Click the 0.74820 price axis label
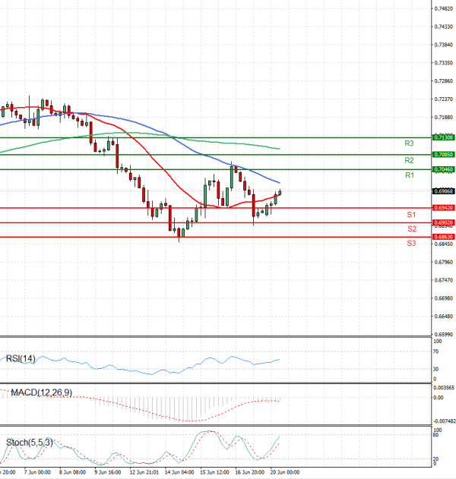The width and height of the screenshot is (456, 479). [444, 9]
